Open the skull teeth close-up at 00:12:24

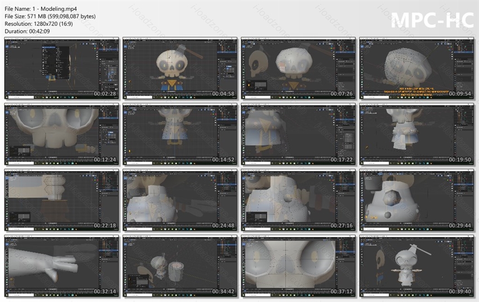click(62, 134)
